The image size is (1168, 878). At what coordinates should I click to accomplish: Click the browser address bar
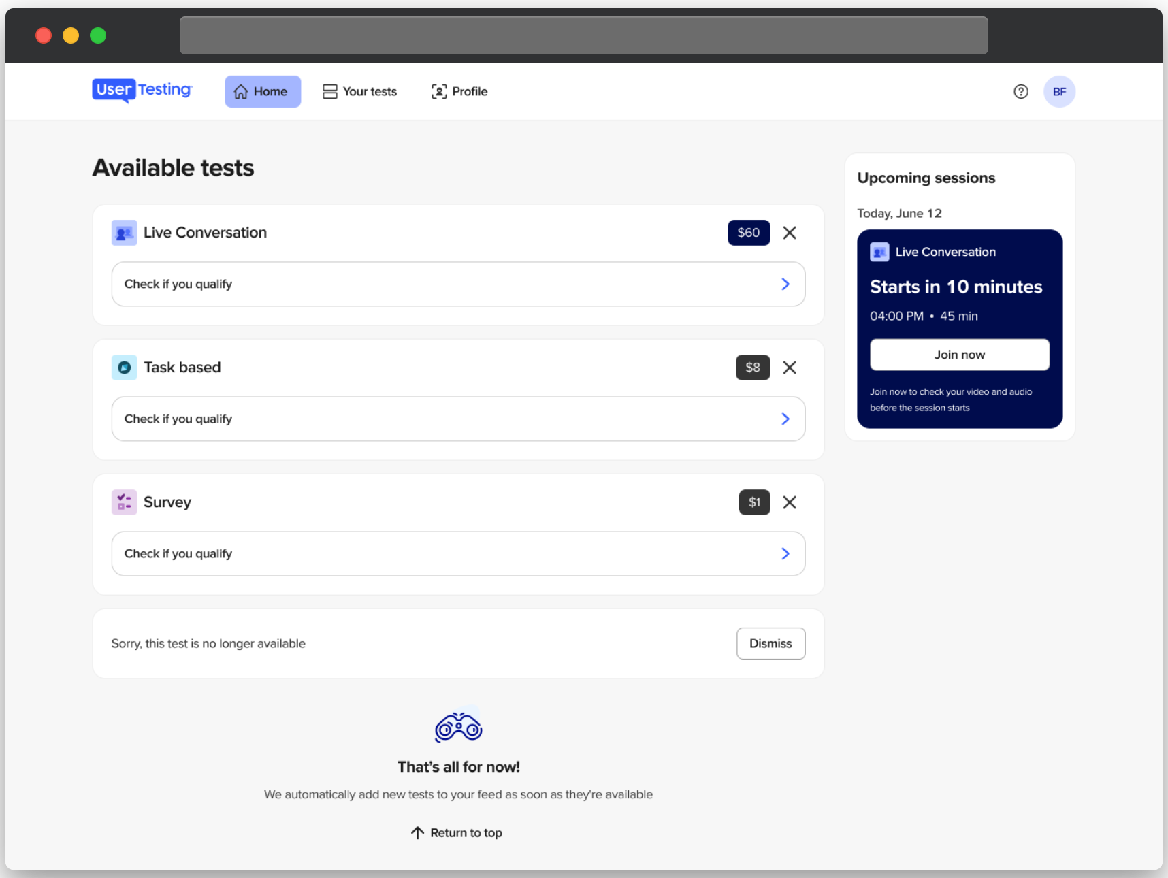pyautogui.click(x=584, y=35)
